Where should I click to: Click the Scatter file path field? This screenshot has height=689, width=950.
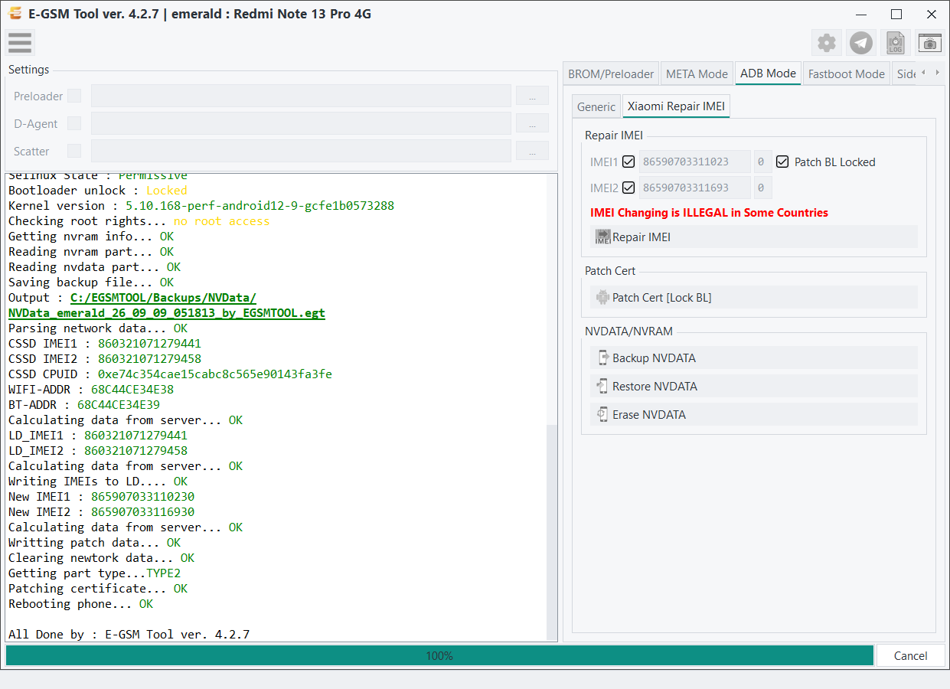coord(301,151)
